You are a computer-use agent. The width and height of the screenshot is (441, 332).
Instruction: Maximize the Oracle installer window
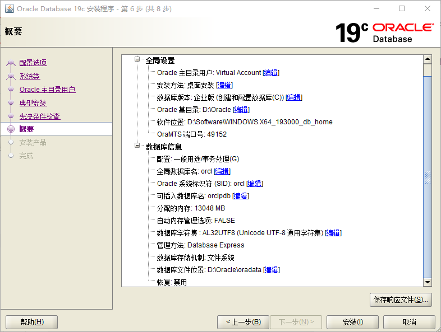pos(402,9)
